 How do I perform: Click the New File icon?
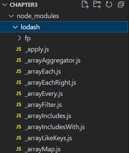[x=85, y=5]
